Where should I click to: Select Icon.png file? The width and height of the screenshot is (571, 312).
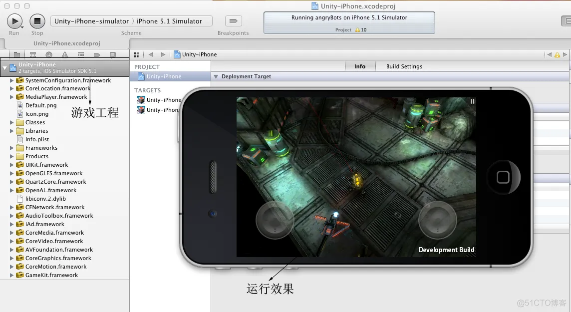click(37, 114)
